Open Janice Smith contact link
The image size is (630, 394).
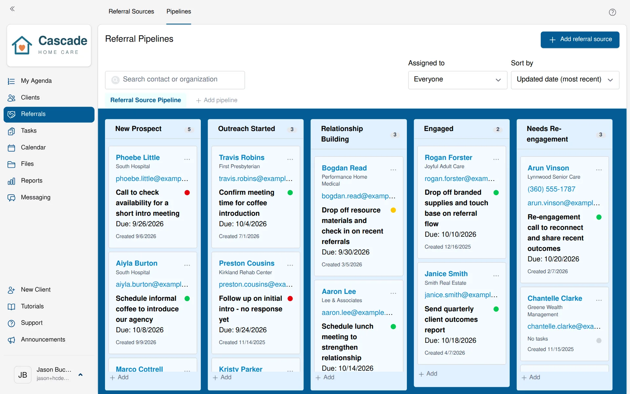point(446,274)
